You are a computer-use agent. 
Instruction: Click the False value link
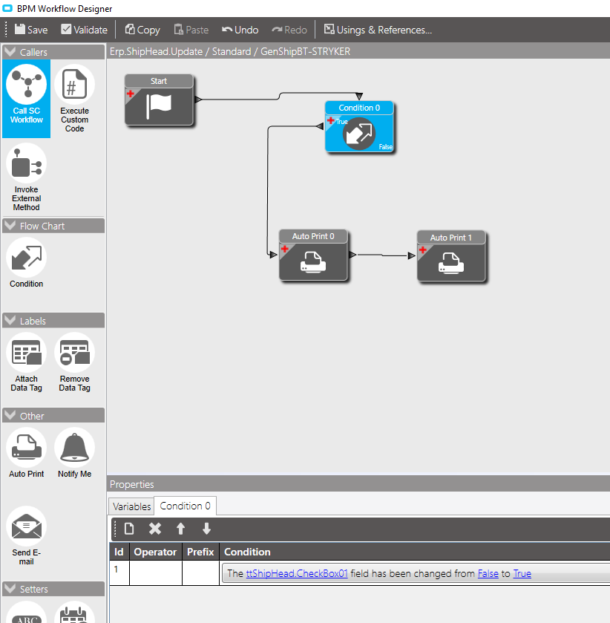(488, 573)
